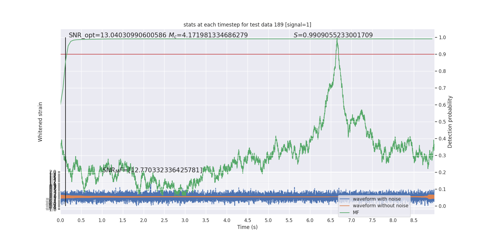Click the S=0.9909055233001709 annotation
This screenshot has height=241, width=483.
[333, 35]
